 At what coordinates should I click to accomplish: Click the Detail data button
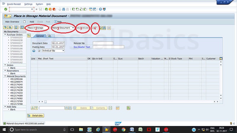click(x=36, y=115)
